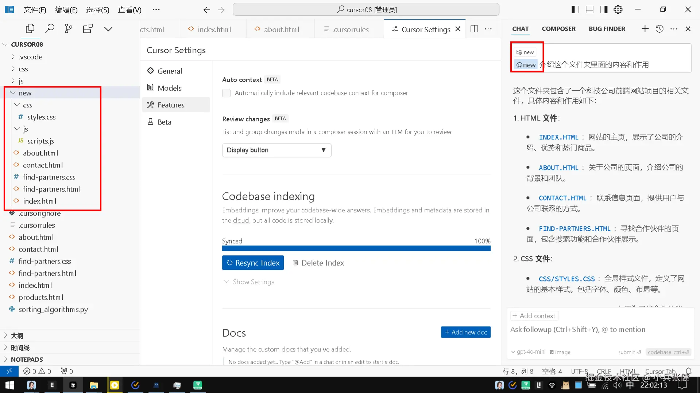Viewport: 700px width, 393px height.
Task: Toggle the bottom panel layout icon
Action: click(589, 10)
